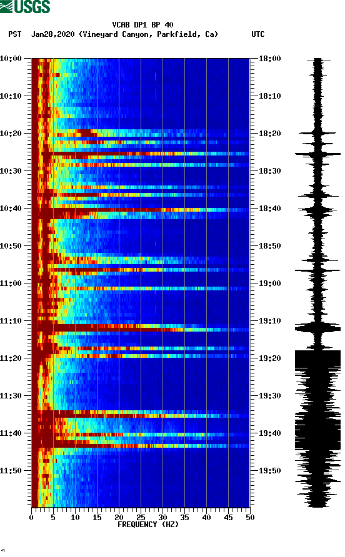Viewport: 345px width, 557px height.
Task: Click the 18:00 UTC time label
Action: coord(269,58)
